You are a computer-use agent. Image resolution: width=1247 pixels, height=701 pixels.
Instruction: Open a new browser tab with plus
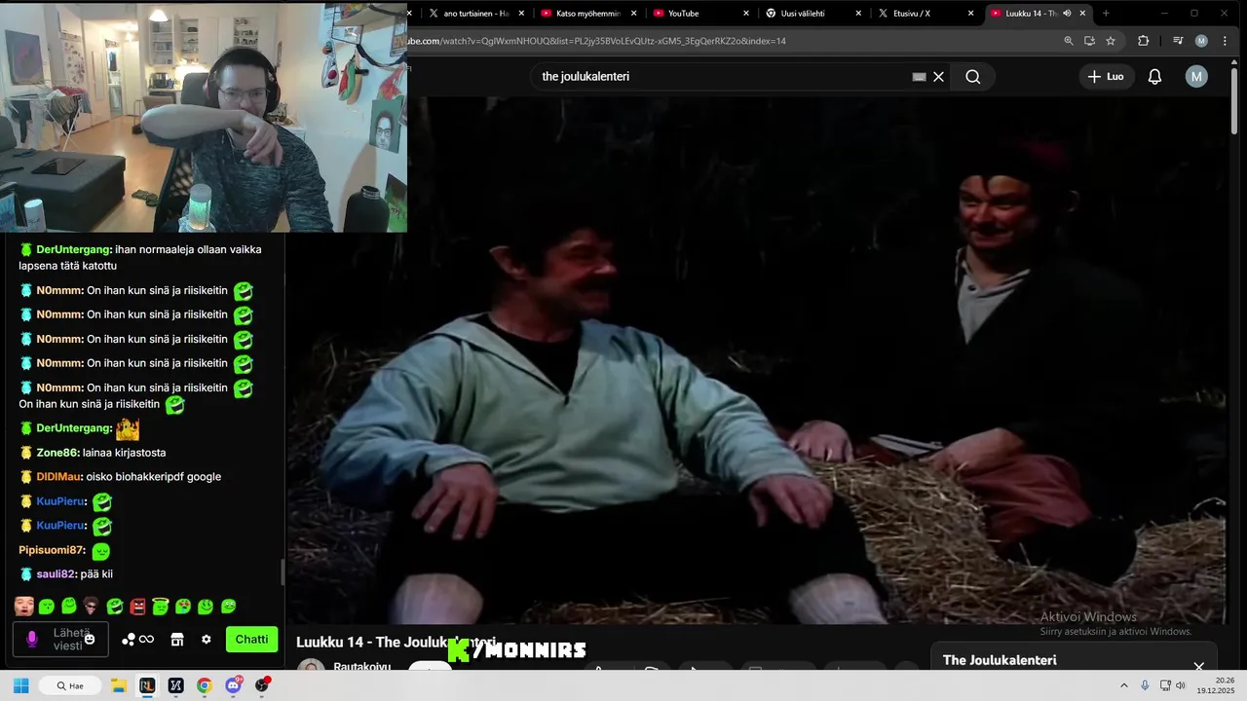(x=1106, y=14)
